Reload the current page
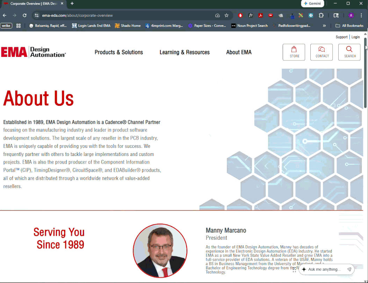This screenshot has height=283, width=368. coord(24,15)
